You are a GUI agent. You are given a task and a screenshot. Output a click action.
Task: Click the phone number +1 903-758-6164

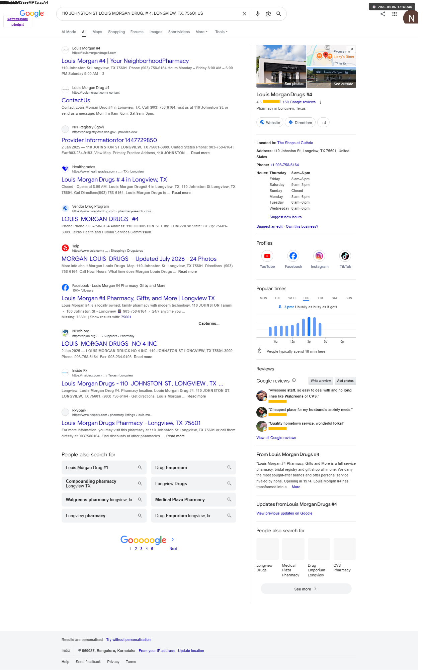[x=284, y=165]
